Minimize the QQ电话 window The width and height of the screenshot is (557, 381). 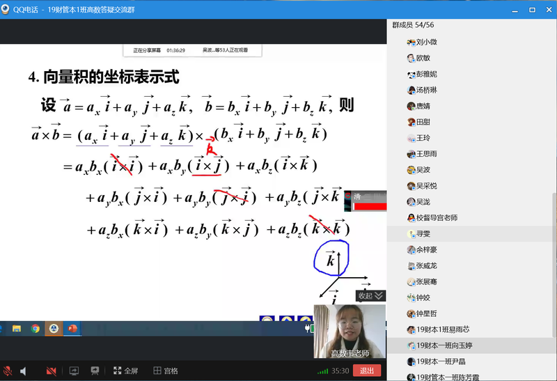tap(515, 10)
